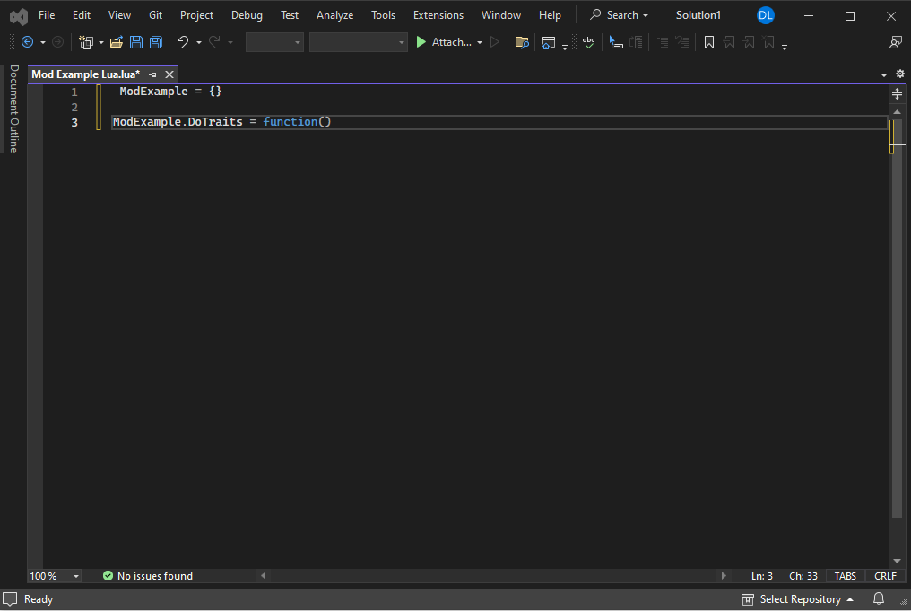Click the Select Repository status button

797,599
